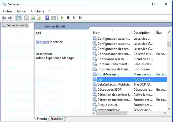Open Properties toolbar icon
Viewport: 173px width, 122px height.
coord(27,18)
